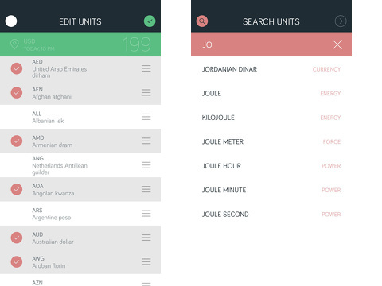Grab the reorder handle for AED dirham

point(146,68)
